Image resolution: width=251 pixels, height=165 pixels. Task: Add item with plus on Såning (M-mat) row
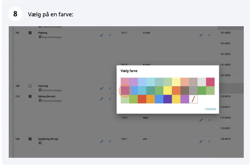110,99
